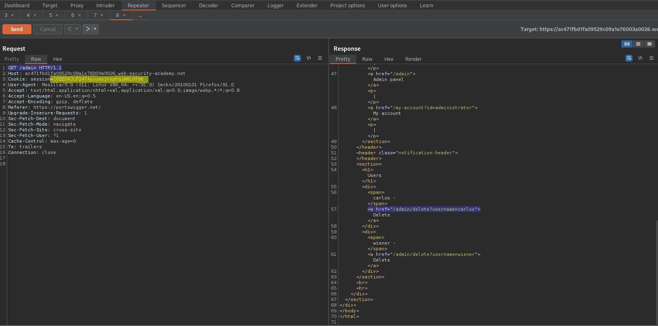The width and height of the screenshot is (658, 326).
Task: Switch Response view to Render
Action: point(413,59)
